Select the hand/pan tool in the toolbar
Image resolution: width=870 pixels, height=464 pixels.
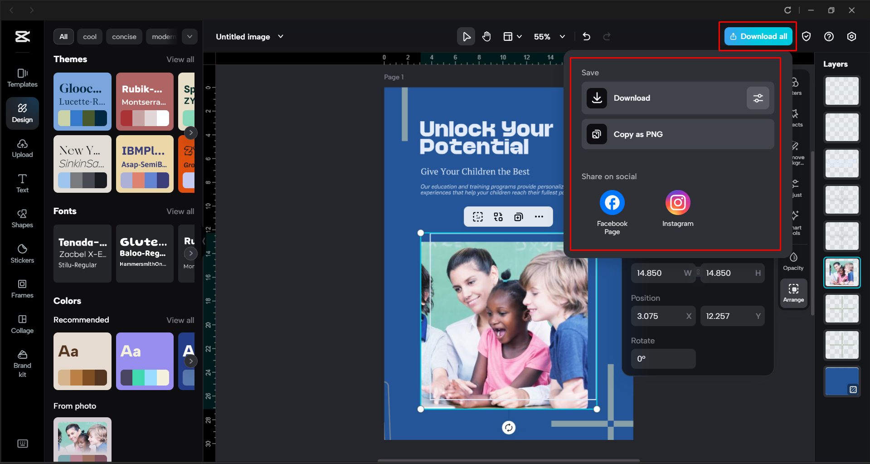click(x=486, y=36)
